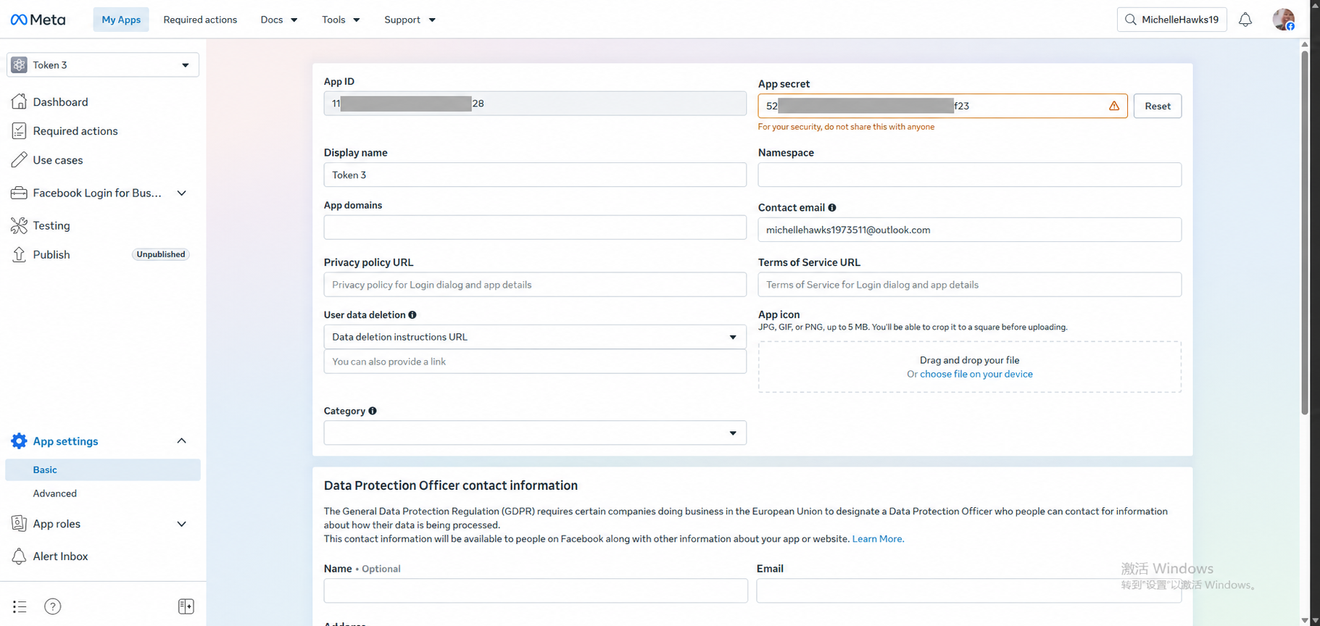The image size is (1320, 626).
Task: Click the sidebar collapse panel icon
Action: 186,606
